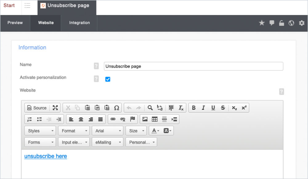Click the 'unsubscribe here' link
This screenshot has width=308, height=179.
coord(46,156)
